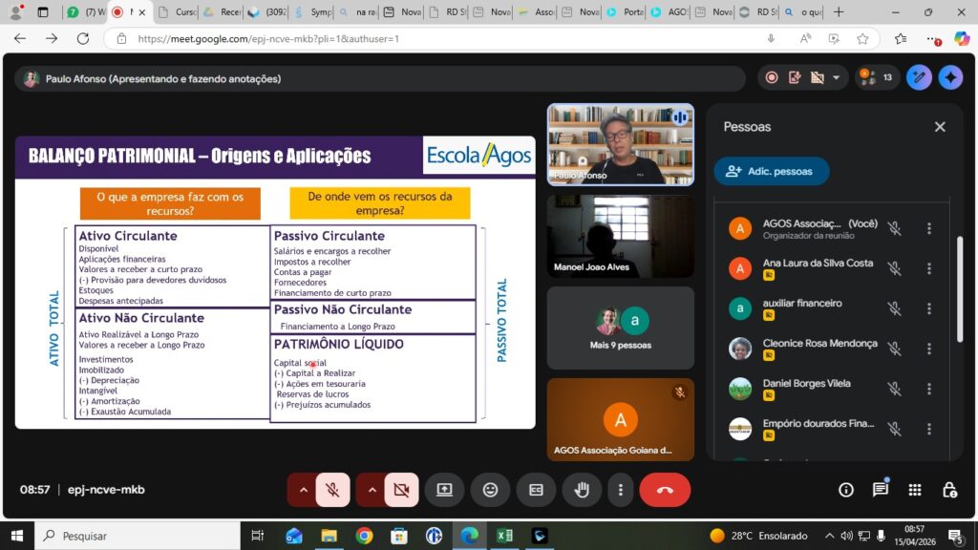The height and width of the screenshot is (550, 978).
Task: Toggle mute for Ana Laura da Silva Costa
Action: pyautogui.click(x=894, y=268)
